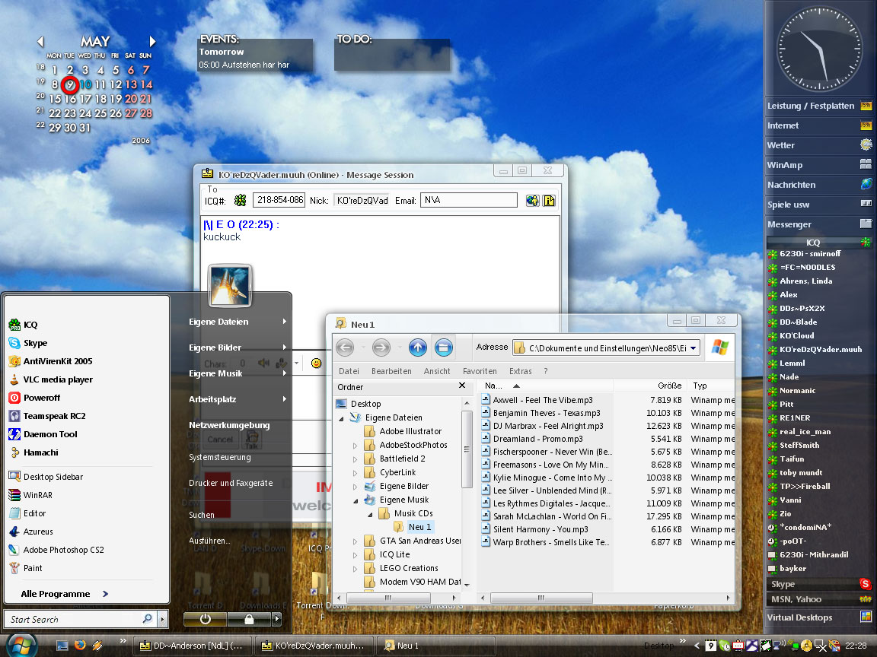
Task: Expand the Battlefield 2 folder in tree
Action: [355, 459]
